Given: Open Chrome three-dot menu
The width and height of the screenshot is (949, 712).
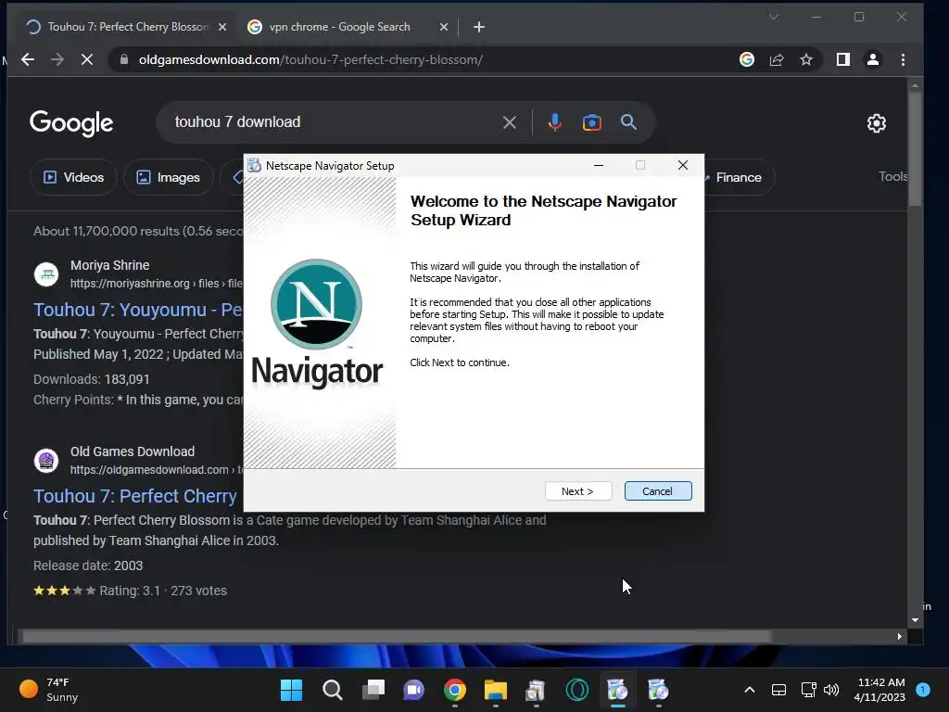Looking at the screenshot, I should click(x=903, y=59).
